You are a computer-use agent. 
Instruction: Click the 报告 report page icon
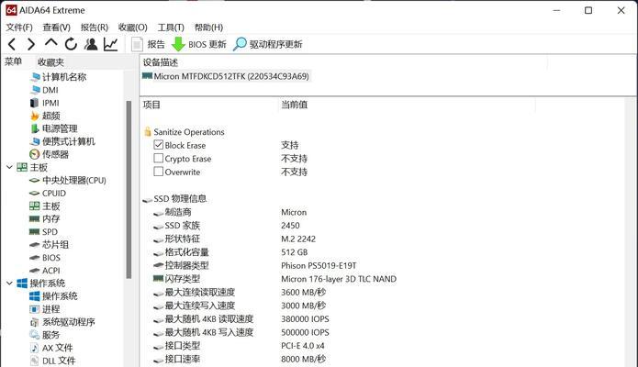point(137,44)
